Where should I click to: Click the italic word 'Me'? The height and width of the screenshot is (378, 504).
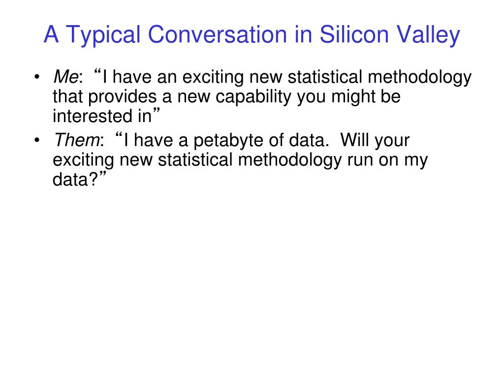[65, 77]
